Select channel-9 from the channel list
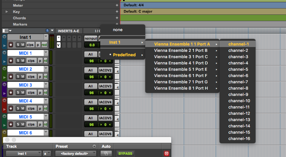The width and height of the screenshot is (286, 157). pyautogui.click(x=237, y=94)
